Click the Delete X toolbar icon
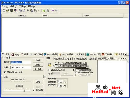Screen dimensions: 130x98 tap(28, 10)
